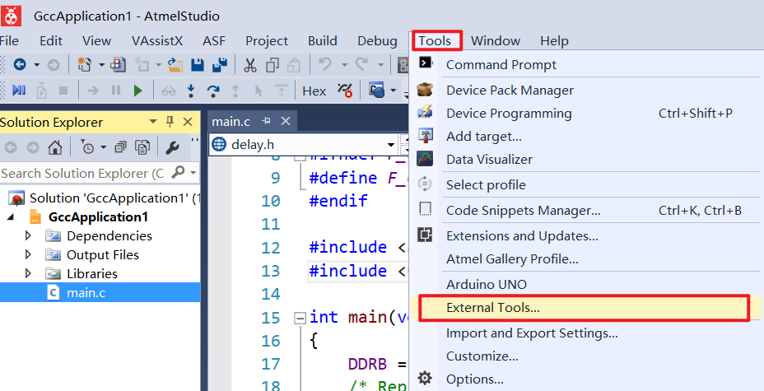Collapse the int main code block
Image resolution: width=764 pixels, height=391 pixels.
point(300,318)
